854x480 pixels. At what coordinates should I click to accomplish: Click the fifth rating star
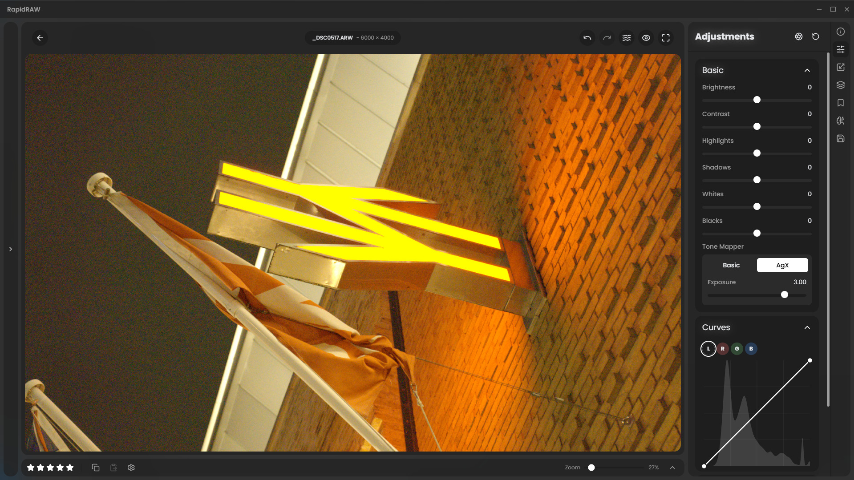point(70,468)
